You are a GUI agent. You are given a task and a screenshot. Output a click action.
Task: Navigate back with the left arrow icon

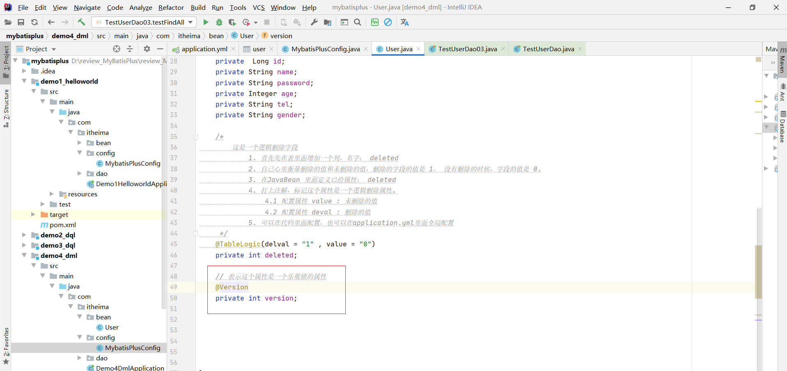51,22
